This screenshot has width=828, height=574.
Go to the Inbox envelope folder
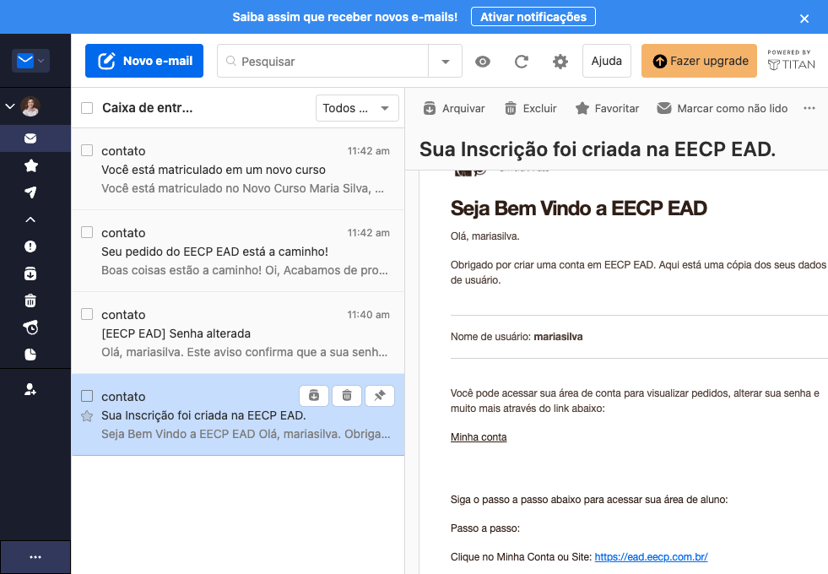point(30,138)
